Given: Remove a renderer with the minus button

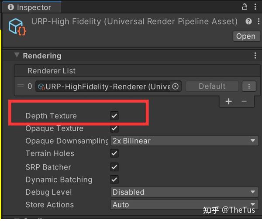Looking at the screenshot, I should click(x=244, y=101).
